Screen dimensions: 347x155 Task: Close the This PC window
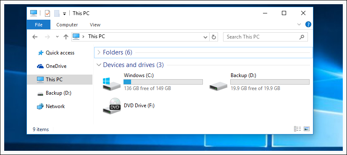[x=303, y=13]
